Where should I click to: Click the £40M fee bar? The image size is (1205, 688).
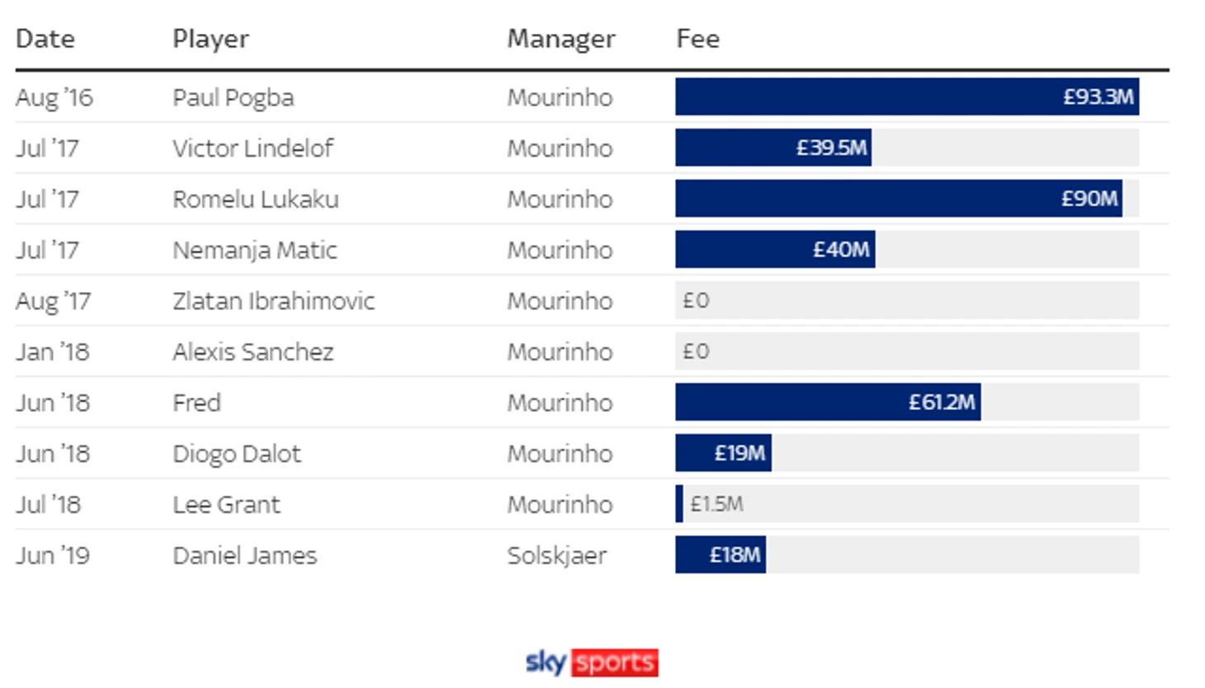(775, 249)
